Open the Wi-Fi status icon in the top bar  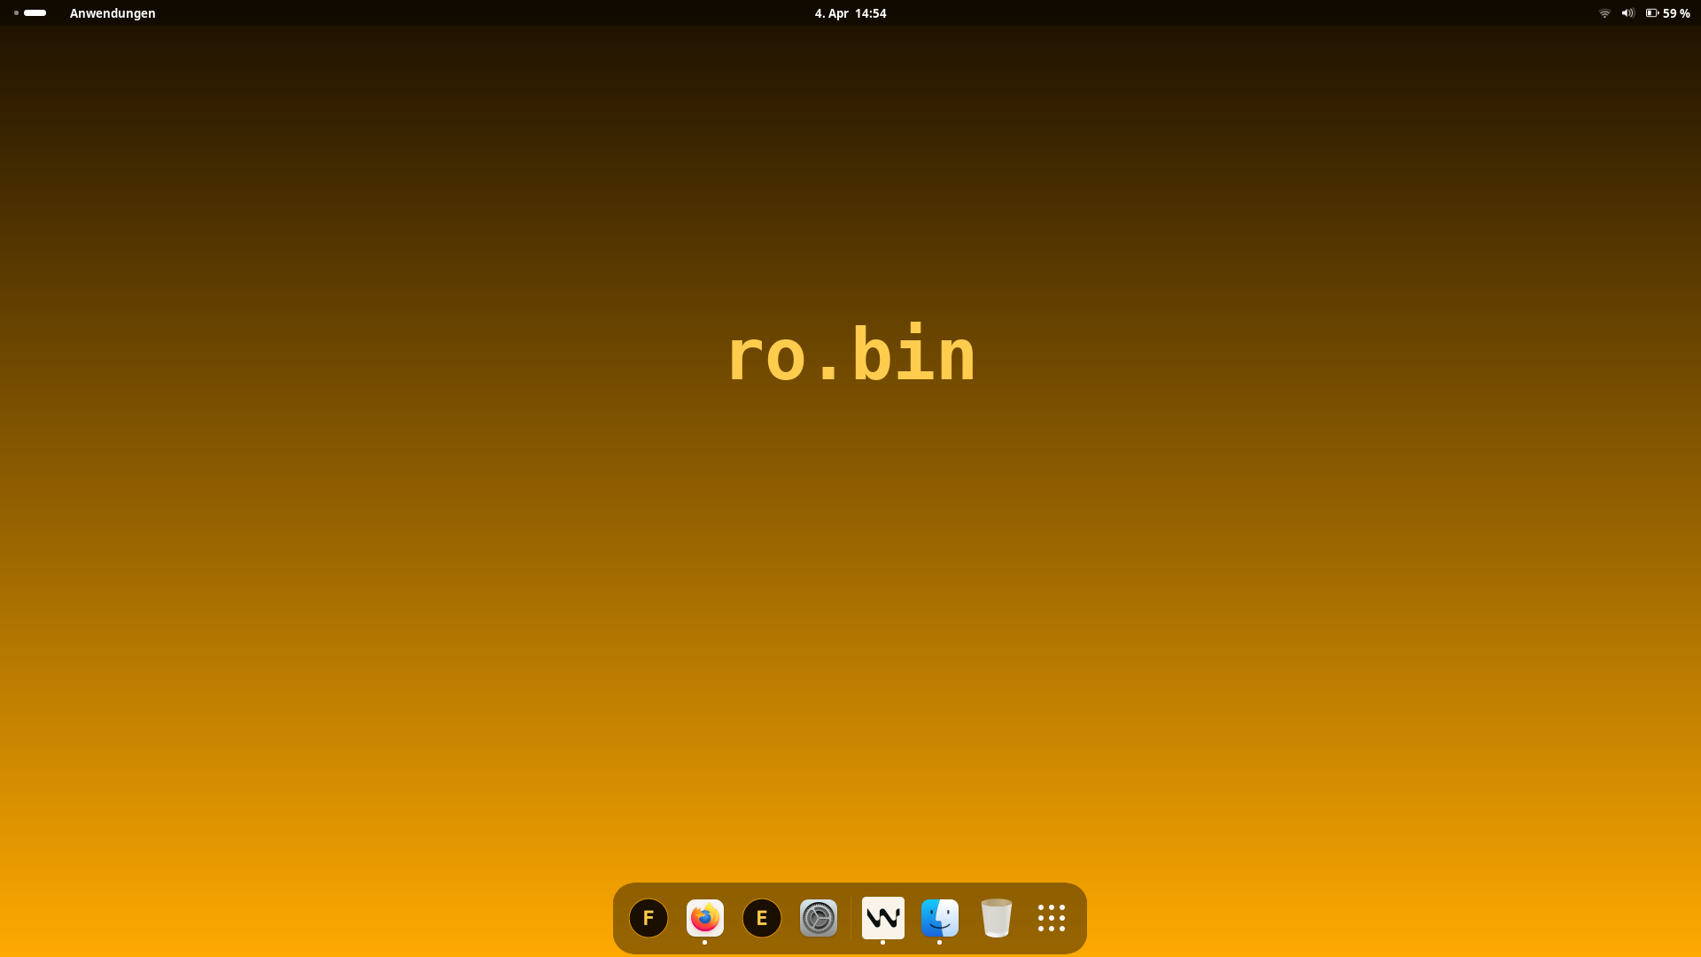(1604, 13)
